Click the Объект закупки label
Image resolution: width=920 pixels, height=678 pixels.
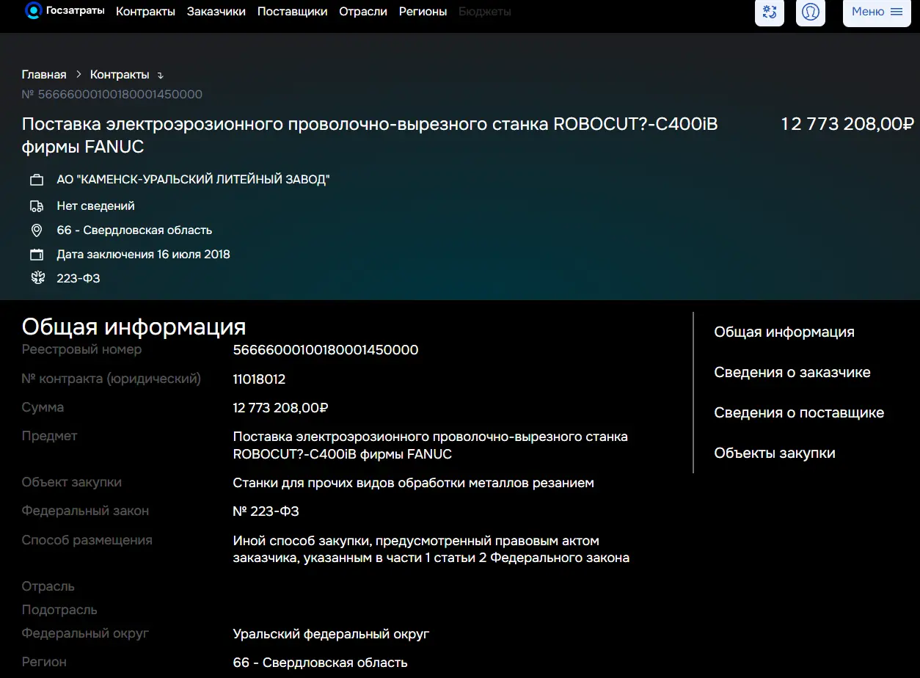(72, 482)
